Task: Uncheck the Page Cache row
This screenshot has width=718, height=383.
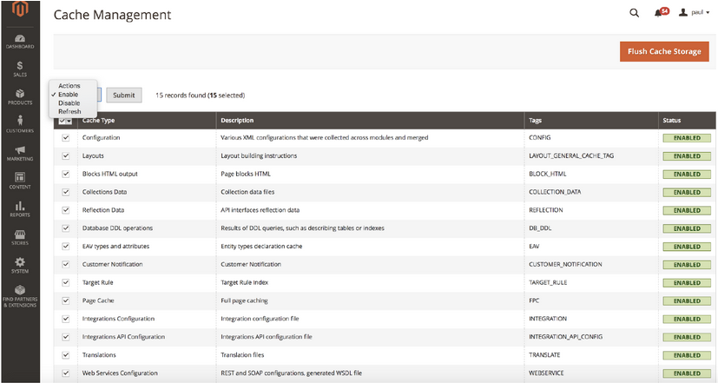Action: click(65, 300)
